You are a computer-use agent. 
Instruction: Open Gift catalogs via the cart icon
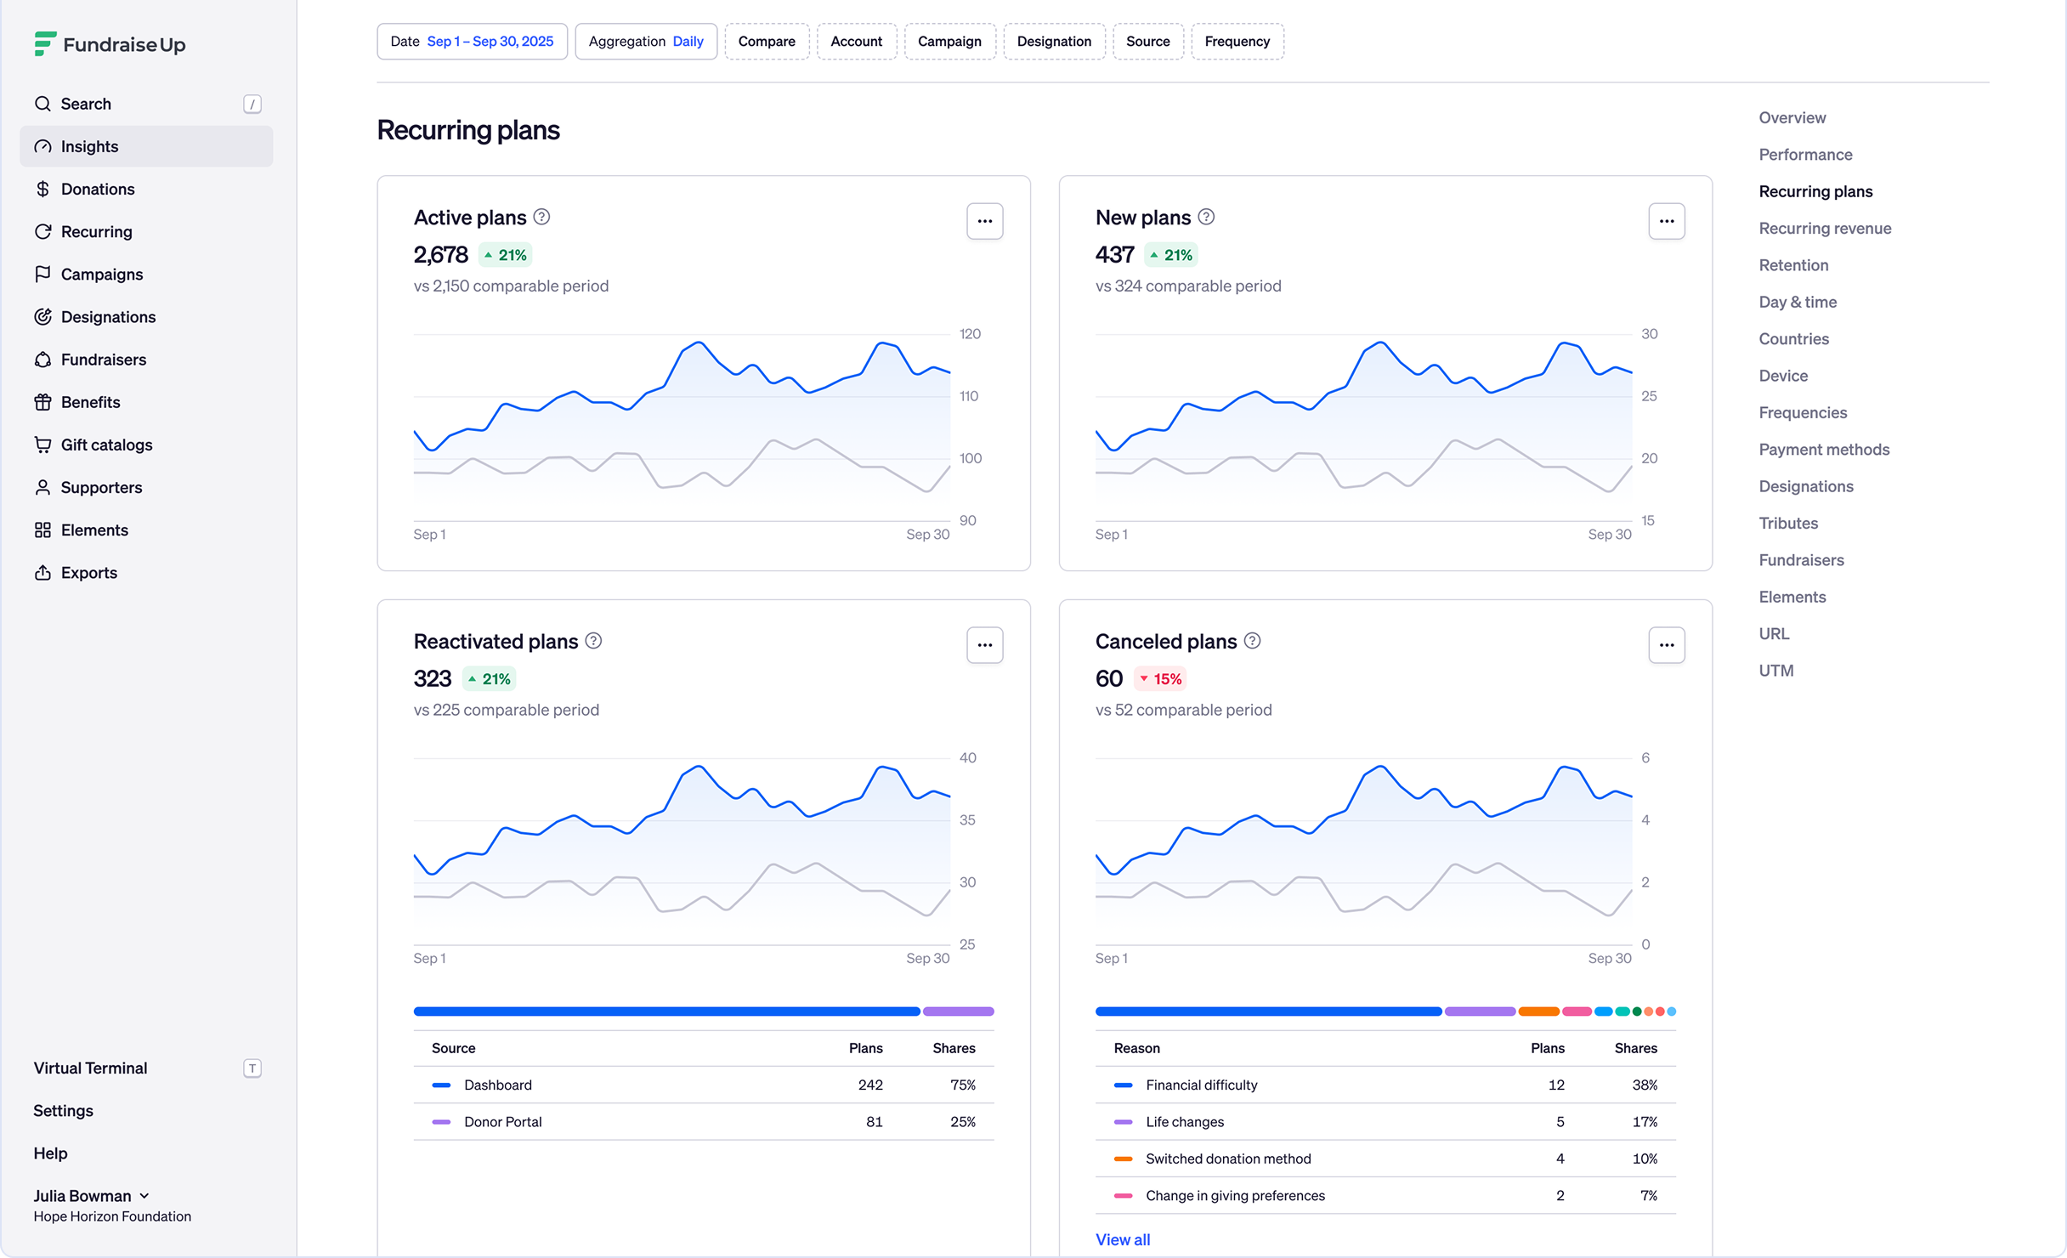pyautogui.click(x=42, y=445)
